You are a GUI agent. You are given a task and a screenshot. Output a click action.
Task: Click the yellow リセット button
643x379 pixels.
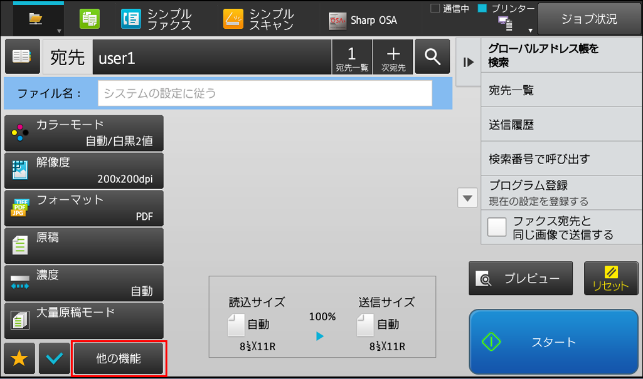coord(611,278)
